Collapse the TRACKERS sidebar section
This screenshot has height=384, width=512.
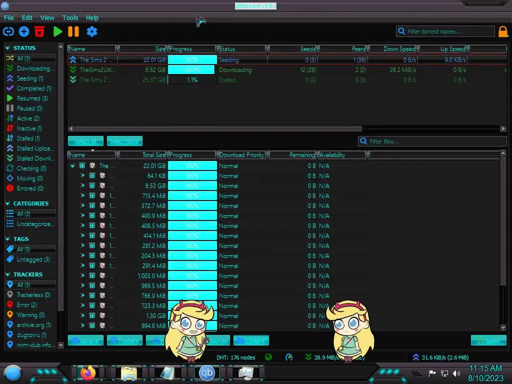[x=8, y=274]
